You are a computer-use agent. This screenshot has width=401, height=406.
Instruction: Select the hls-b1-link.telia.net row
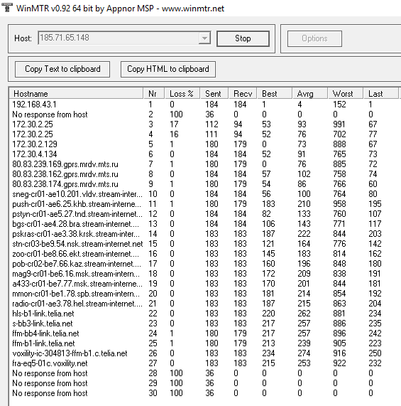coord(205,314)
